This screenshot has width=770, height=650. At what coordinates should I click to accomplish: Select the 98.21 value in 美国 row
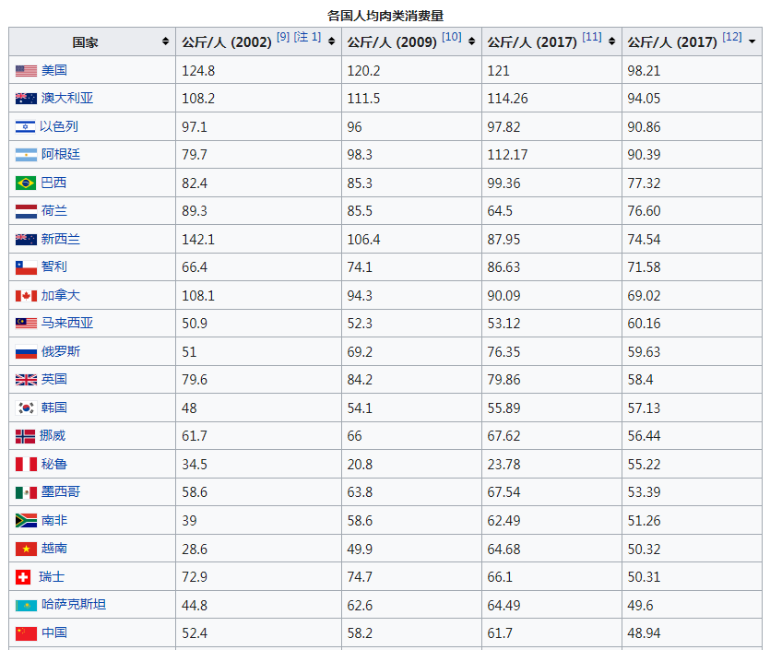(x=644, y=71)
